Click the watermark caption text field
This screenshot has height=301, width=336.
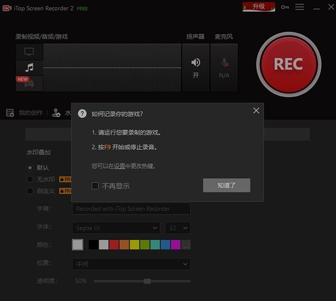coord(131,208)
